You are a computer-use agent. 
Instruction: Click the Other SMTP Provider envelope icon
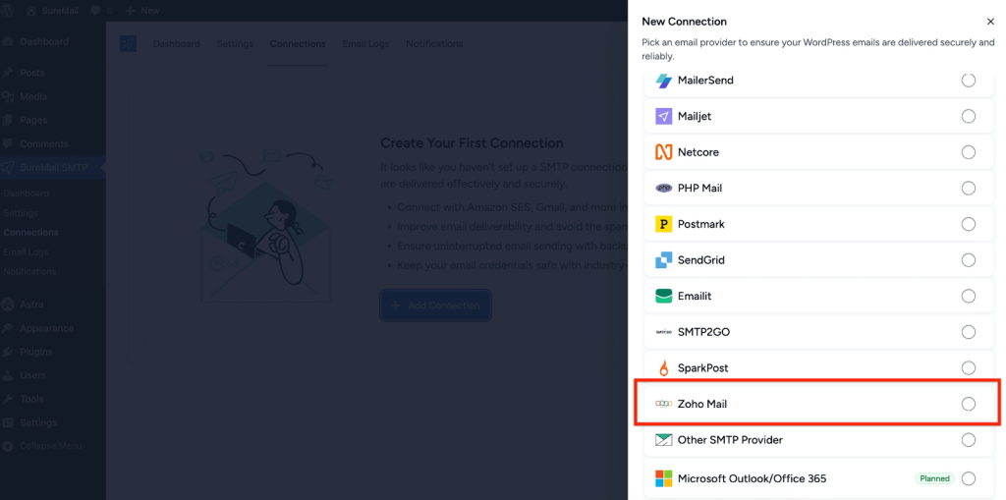tap(663, 440)
